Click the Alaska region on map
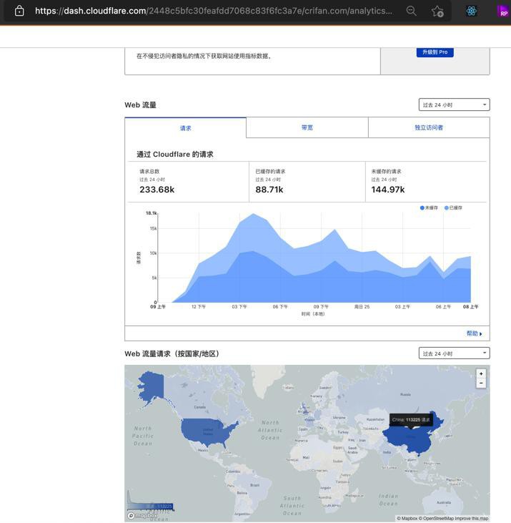 [152, 387]
